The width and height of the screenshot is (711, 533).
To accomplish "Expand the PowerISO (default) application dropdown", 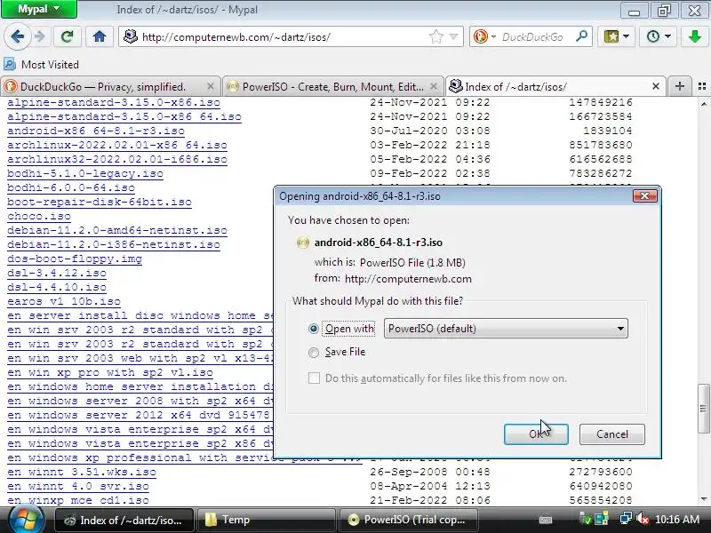I will 506,329.
